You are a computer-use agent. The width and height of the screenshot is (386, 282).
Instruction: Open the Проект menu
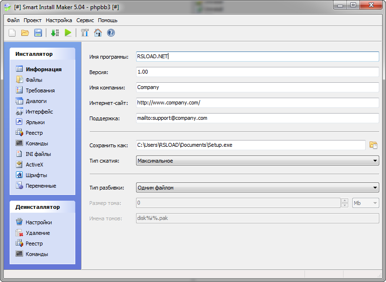pos(32,20)
